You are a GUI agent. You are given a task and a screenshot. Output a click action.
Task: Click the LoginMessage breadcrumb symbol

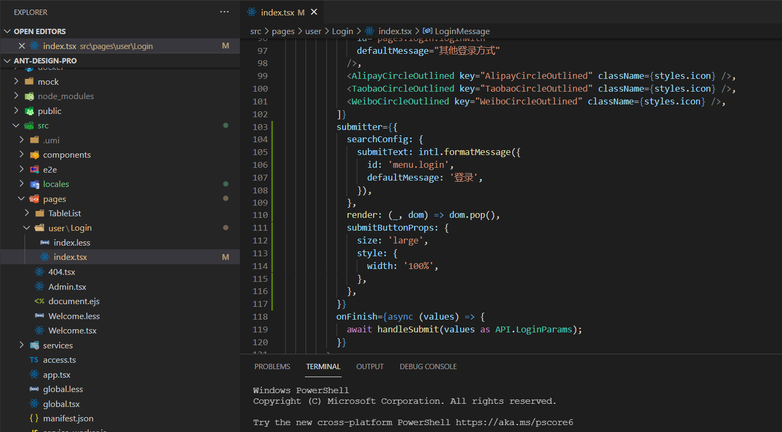pos(462,31)
